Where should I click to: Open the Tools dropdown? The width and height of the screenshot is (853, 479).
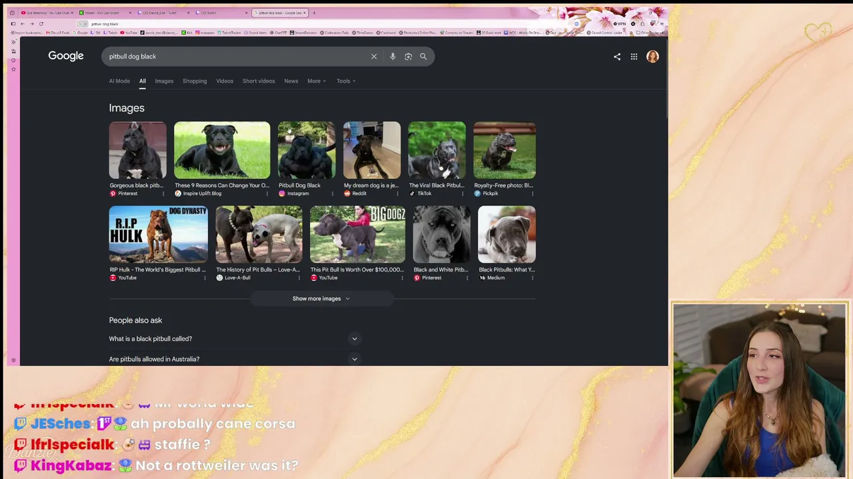tap(346, 81)
